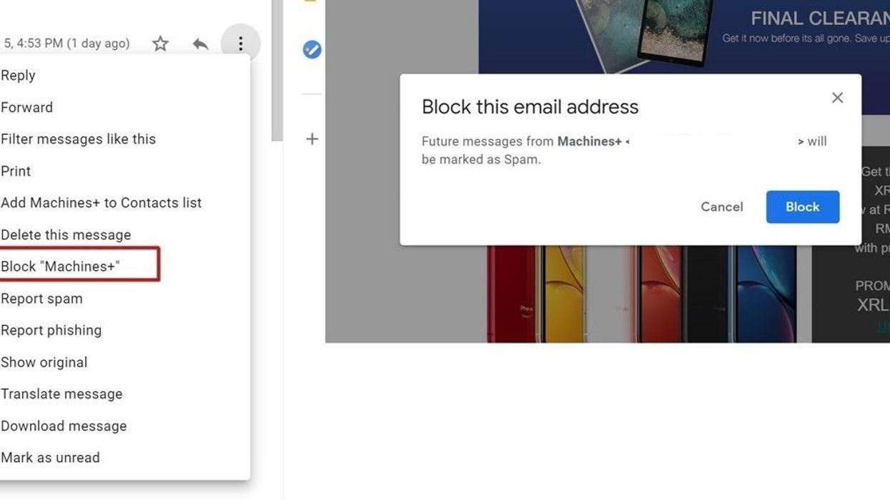Screen dimensions: 890x500
Task: Star this email message
Action: [x=160, y=44]
